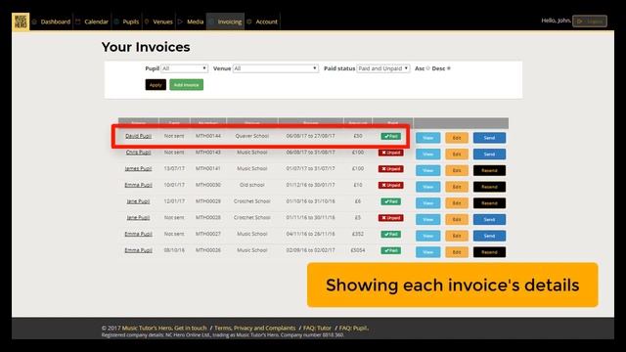The image size is (626, 352).
Task: Click the 'MTH00143' invoice number cell
Action: tap(208, 153)
